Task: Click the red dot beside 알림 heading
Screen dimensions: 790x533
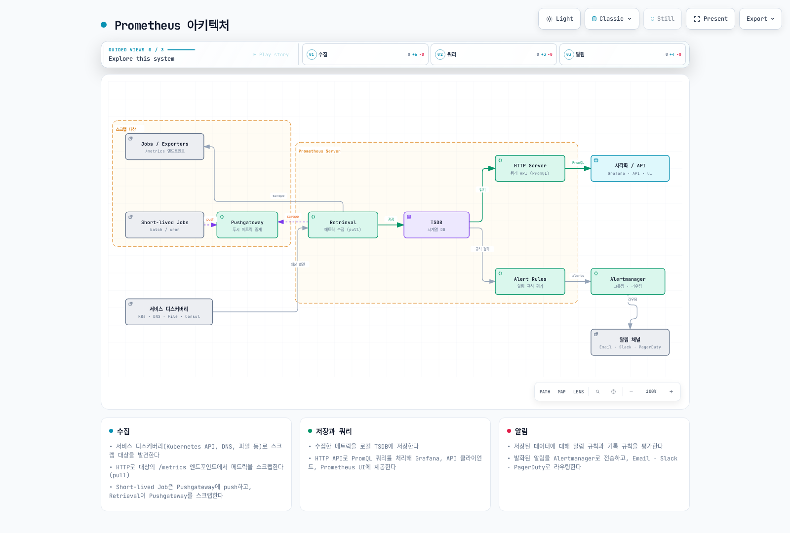Action: pyautogui.click(x=509, y=431)
